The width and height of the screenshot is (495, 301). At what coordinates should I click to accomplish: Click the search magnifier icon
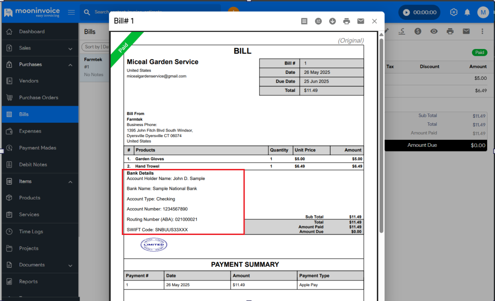tap(87, 12)
